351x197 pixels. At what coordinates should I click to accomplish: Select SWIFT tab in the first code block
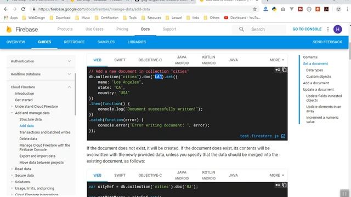[x=120, y=60]
